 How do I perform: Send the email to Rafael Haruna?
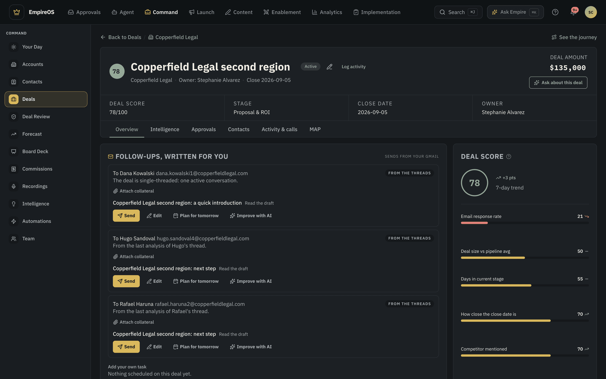(126, 347)
